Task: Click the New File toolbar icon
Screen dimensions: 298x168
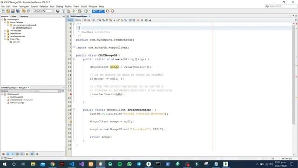Action: [3, 11]
